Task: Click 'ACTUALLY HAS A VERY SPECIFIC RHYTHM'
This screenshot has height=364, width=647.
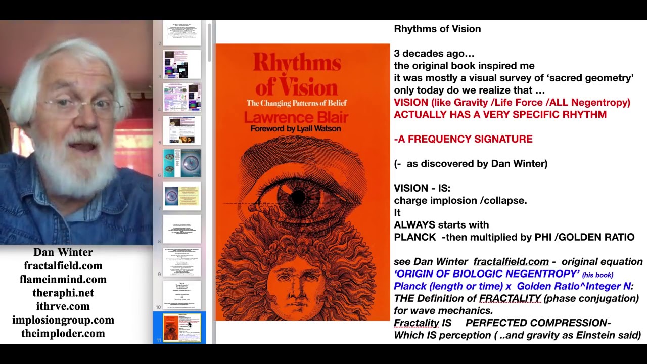Action: tap(500, 115)
